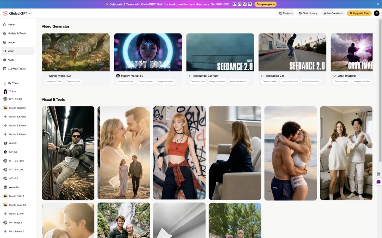
Task: Open the subway train surfer effect
Action: coord(68,153)
